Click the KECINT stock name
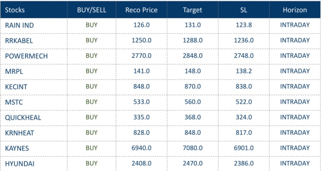322x171 pixels. tap(17, 87)
